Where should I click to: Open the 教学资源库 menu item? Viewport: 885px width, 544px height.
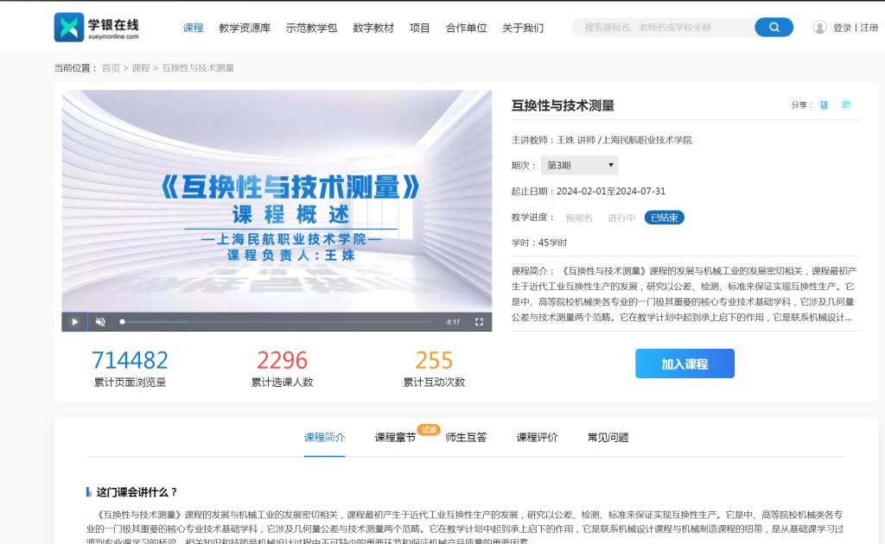point(245,28)
